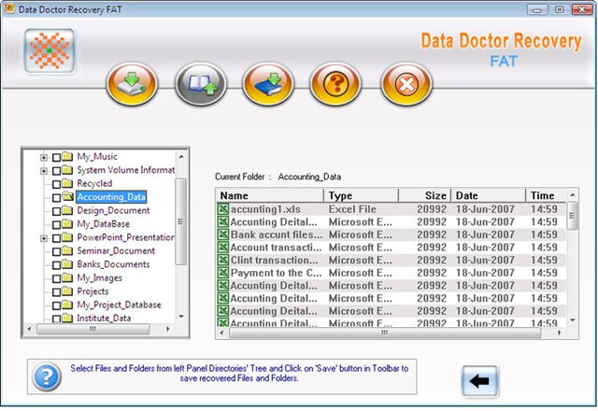Screen dimensions: 598x411
Task: Select the My_Images folder in the tree
Action: click(x=100, y=278)
